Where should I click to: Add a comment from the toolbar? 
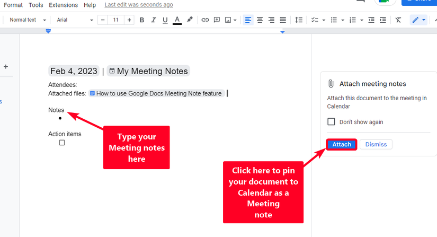(x=217, y=20)
